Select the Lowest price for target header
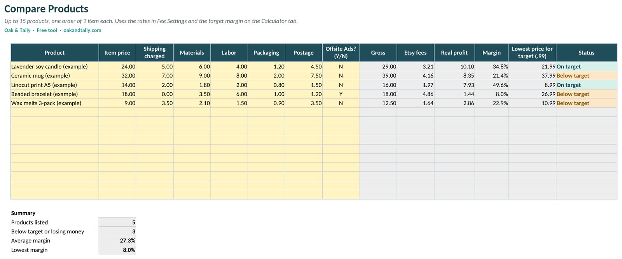Viewport: 622px width, 259px height. tap(532, 52)
